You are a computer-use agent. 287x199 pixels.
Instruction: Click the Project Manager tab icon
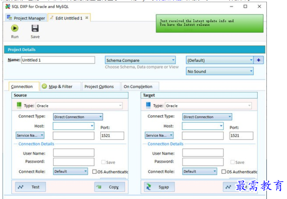pos(10,18)
